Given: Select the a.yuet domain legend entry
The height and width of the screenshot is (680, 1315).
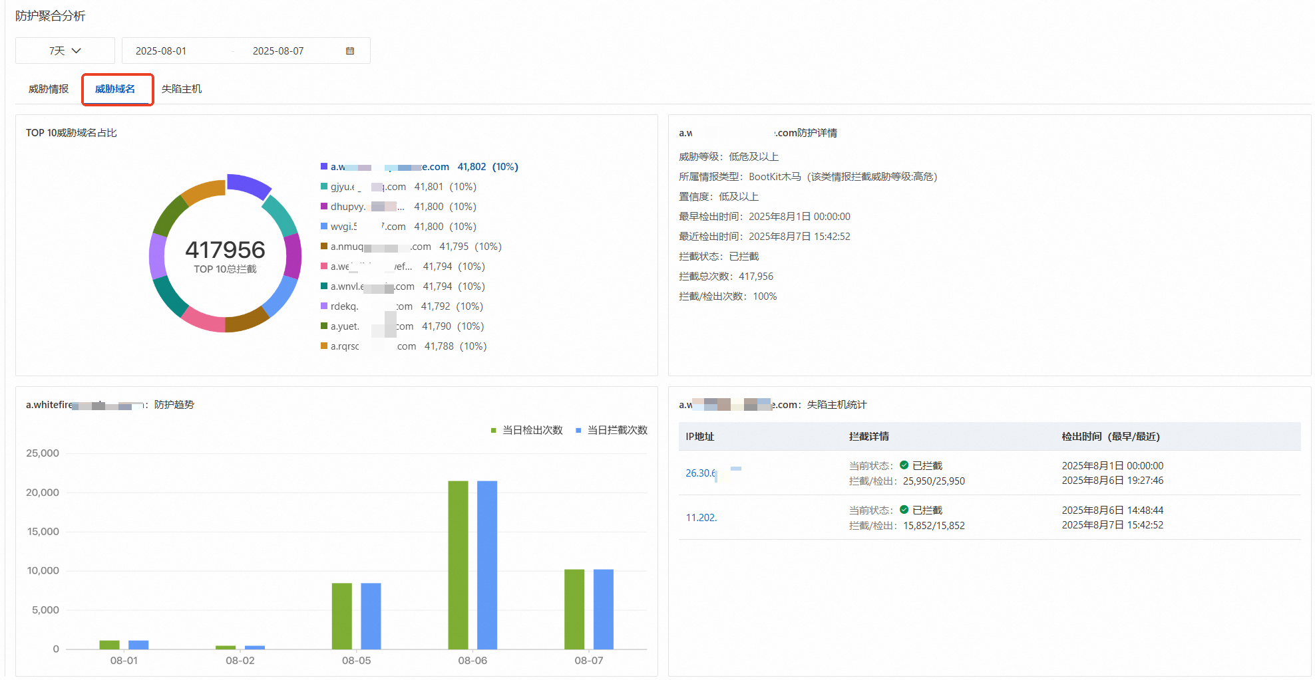Looking at the screenshot, I should [403, 326].
